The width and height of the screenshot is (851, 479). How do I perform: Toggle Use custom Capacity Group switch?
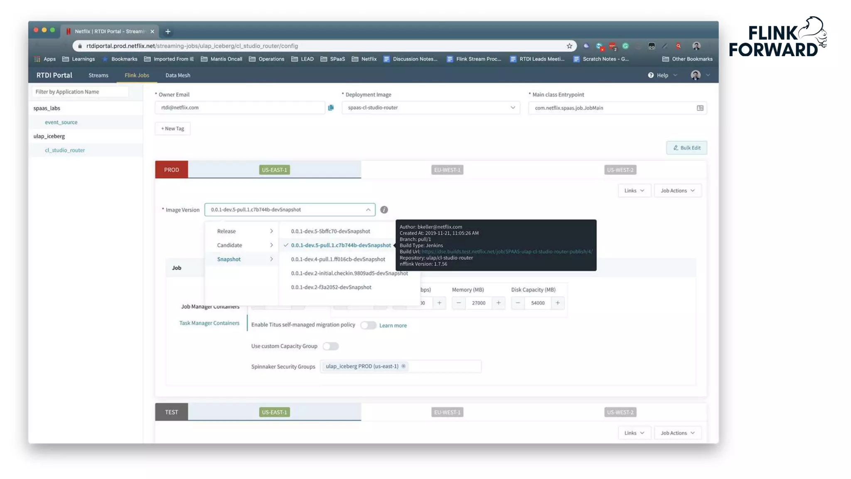click(331, 346)
